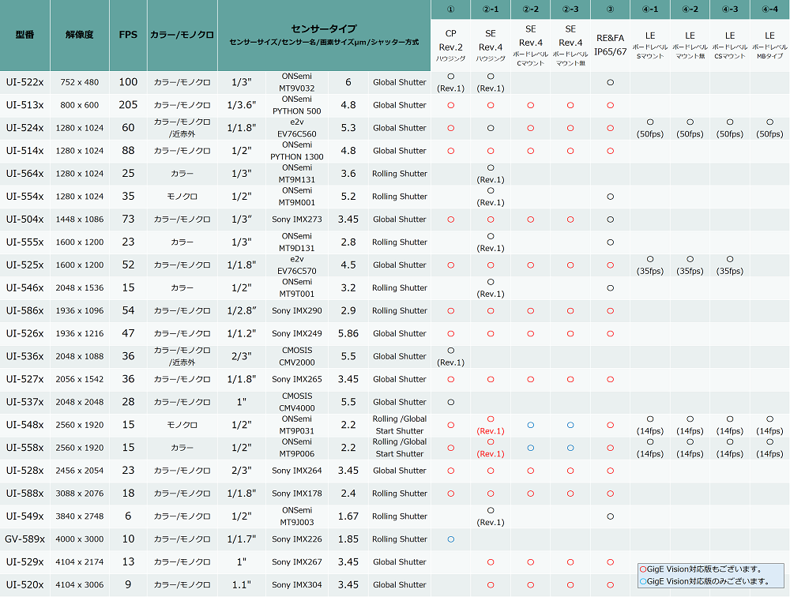The image size is (790, 597).
Task: Click the センサータイプ header title
Action: point(324,28)
